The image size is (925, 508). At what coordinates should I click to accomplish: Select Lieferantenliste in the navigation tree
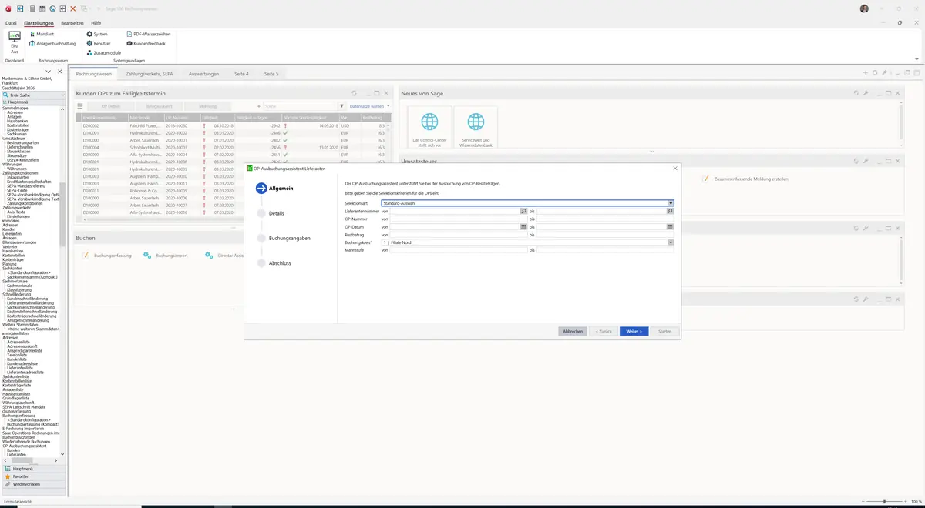pyautogui.click(x=22, y=368)
